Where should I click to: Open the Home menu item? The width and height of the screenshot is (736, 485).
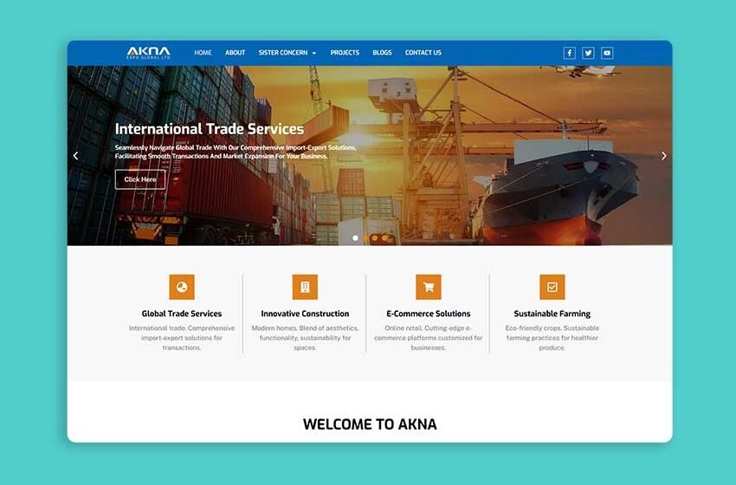(x=203, y=53)
